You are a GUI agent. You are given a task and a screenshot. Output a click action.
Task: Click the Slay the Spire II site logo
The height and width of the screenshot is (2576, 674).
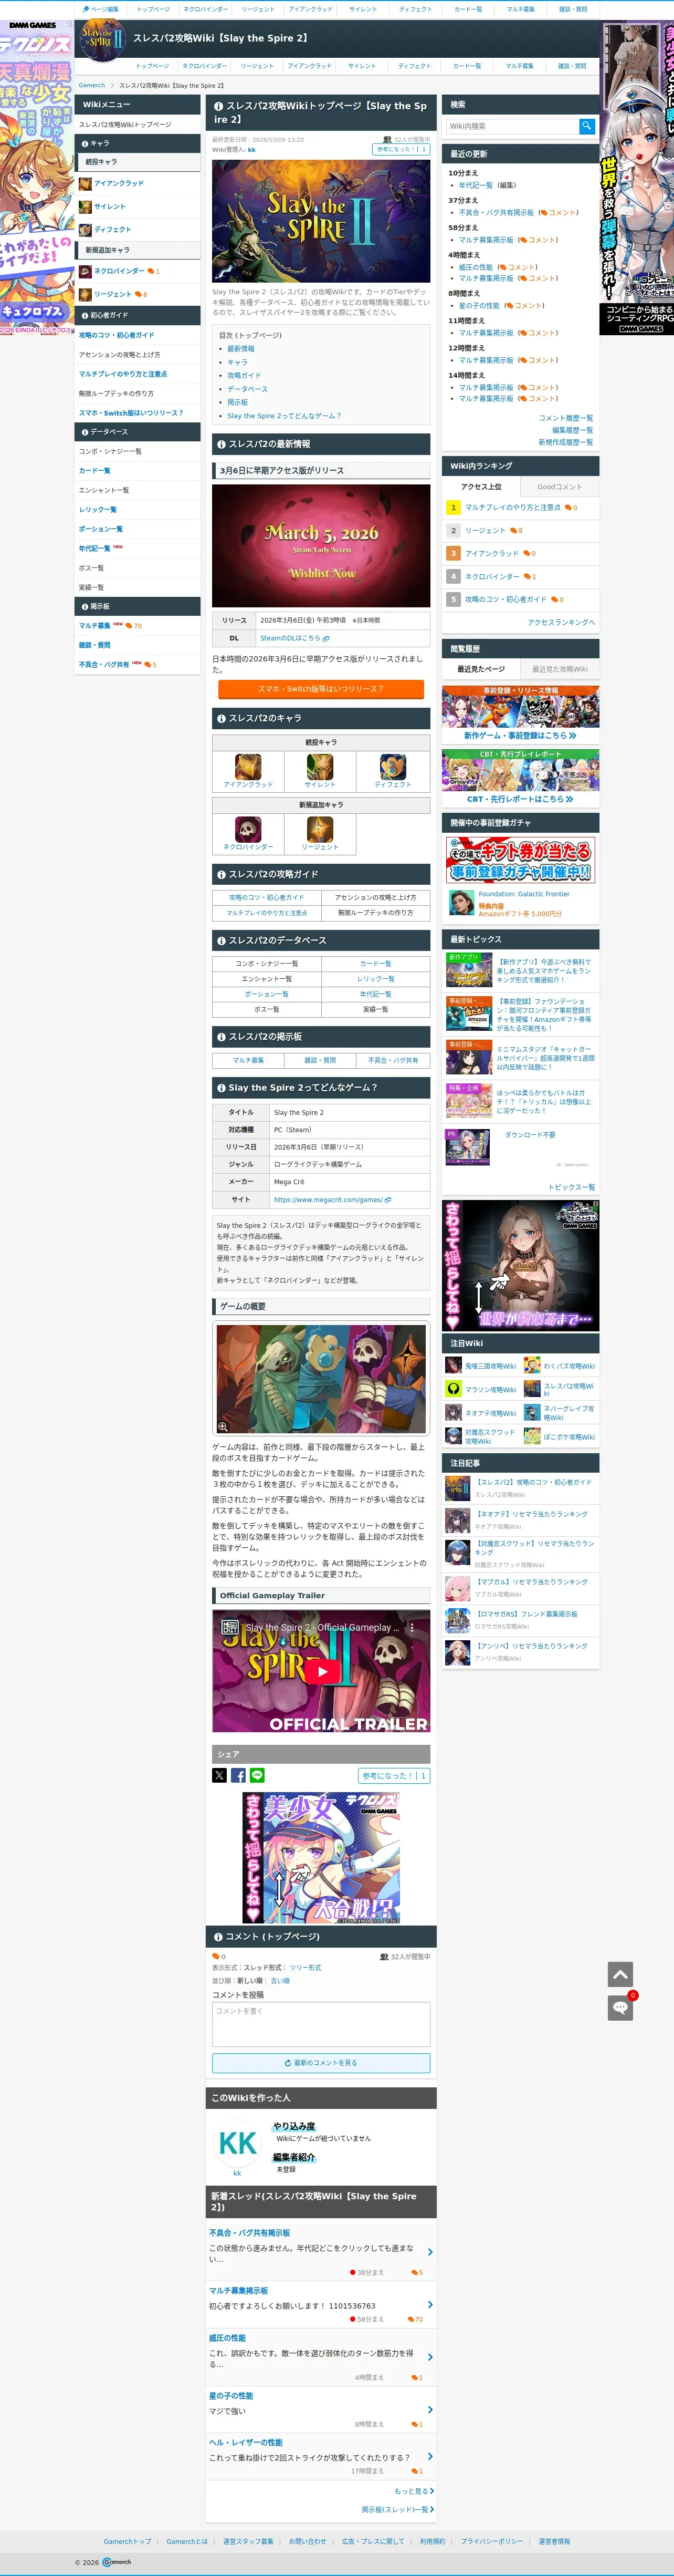coord(102,40)
